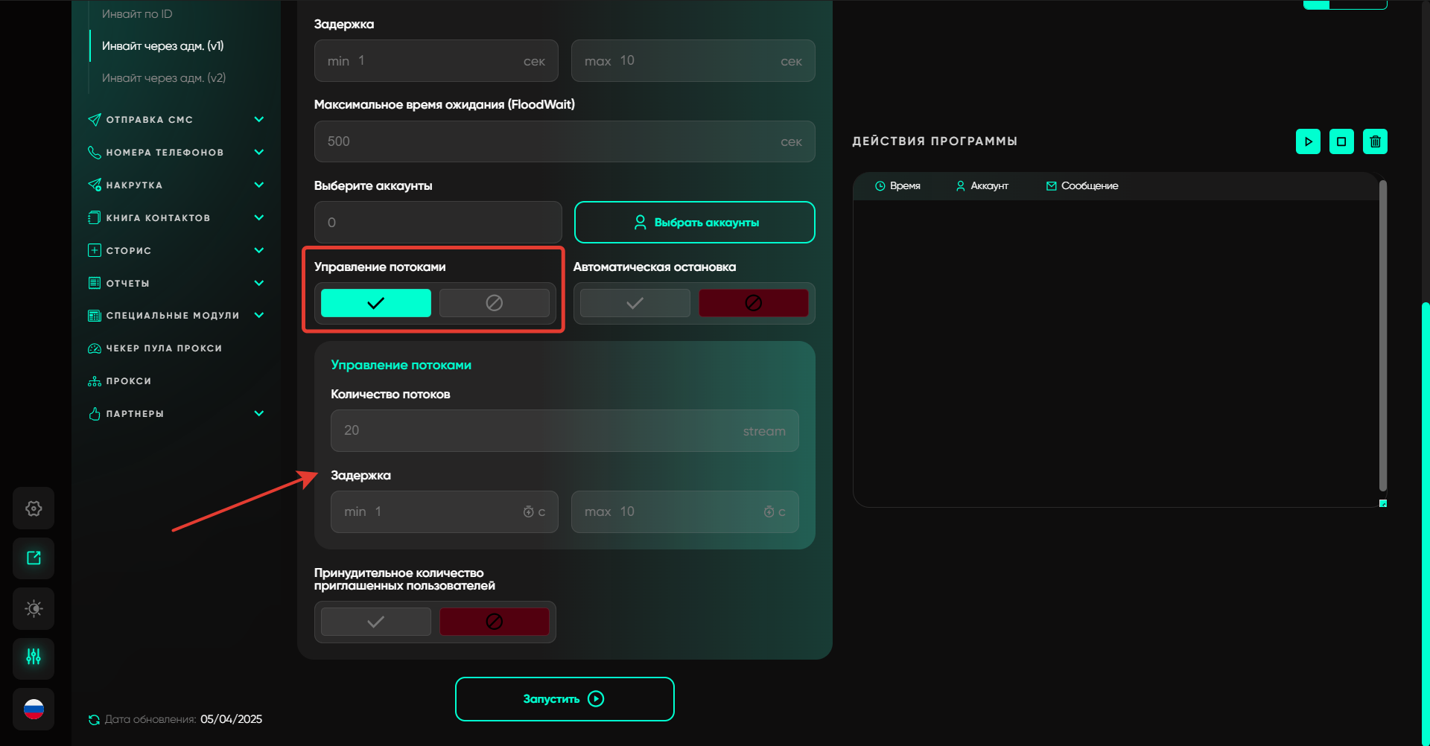Image resolution: width=1430 pixels, height=746 pixels.
Task: Click the stop square icon in program actions
Action: click(1341, 141)
